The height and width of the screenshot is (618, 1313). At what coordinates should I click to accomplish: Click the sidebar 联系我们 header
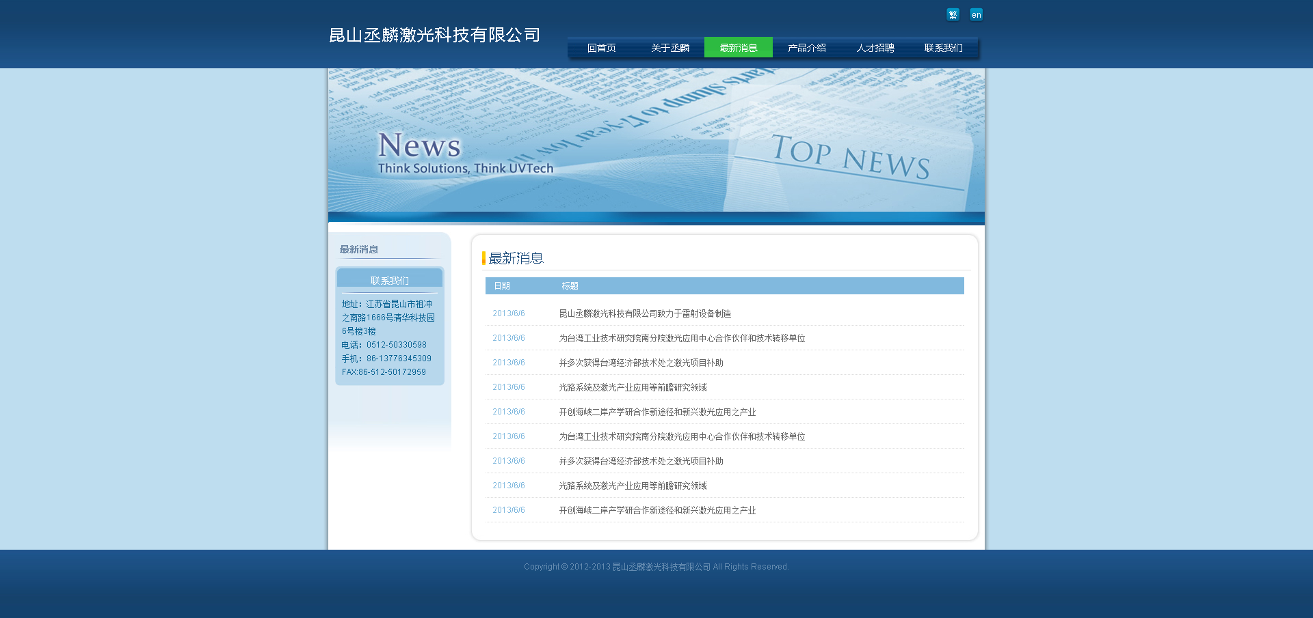(x=389, y=280)
